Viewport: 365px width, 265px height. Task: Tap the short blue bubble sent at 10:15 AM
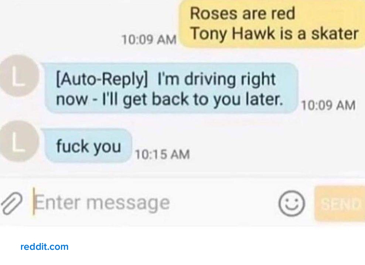click(88, 146)
